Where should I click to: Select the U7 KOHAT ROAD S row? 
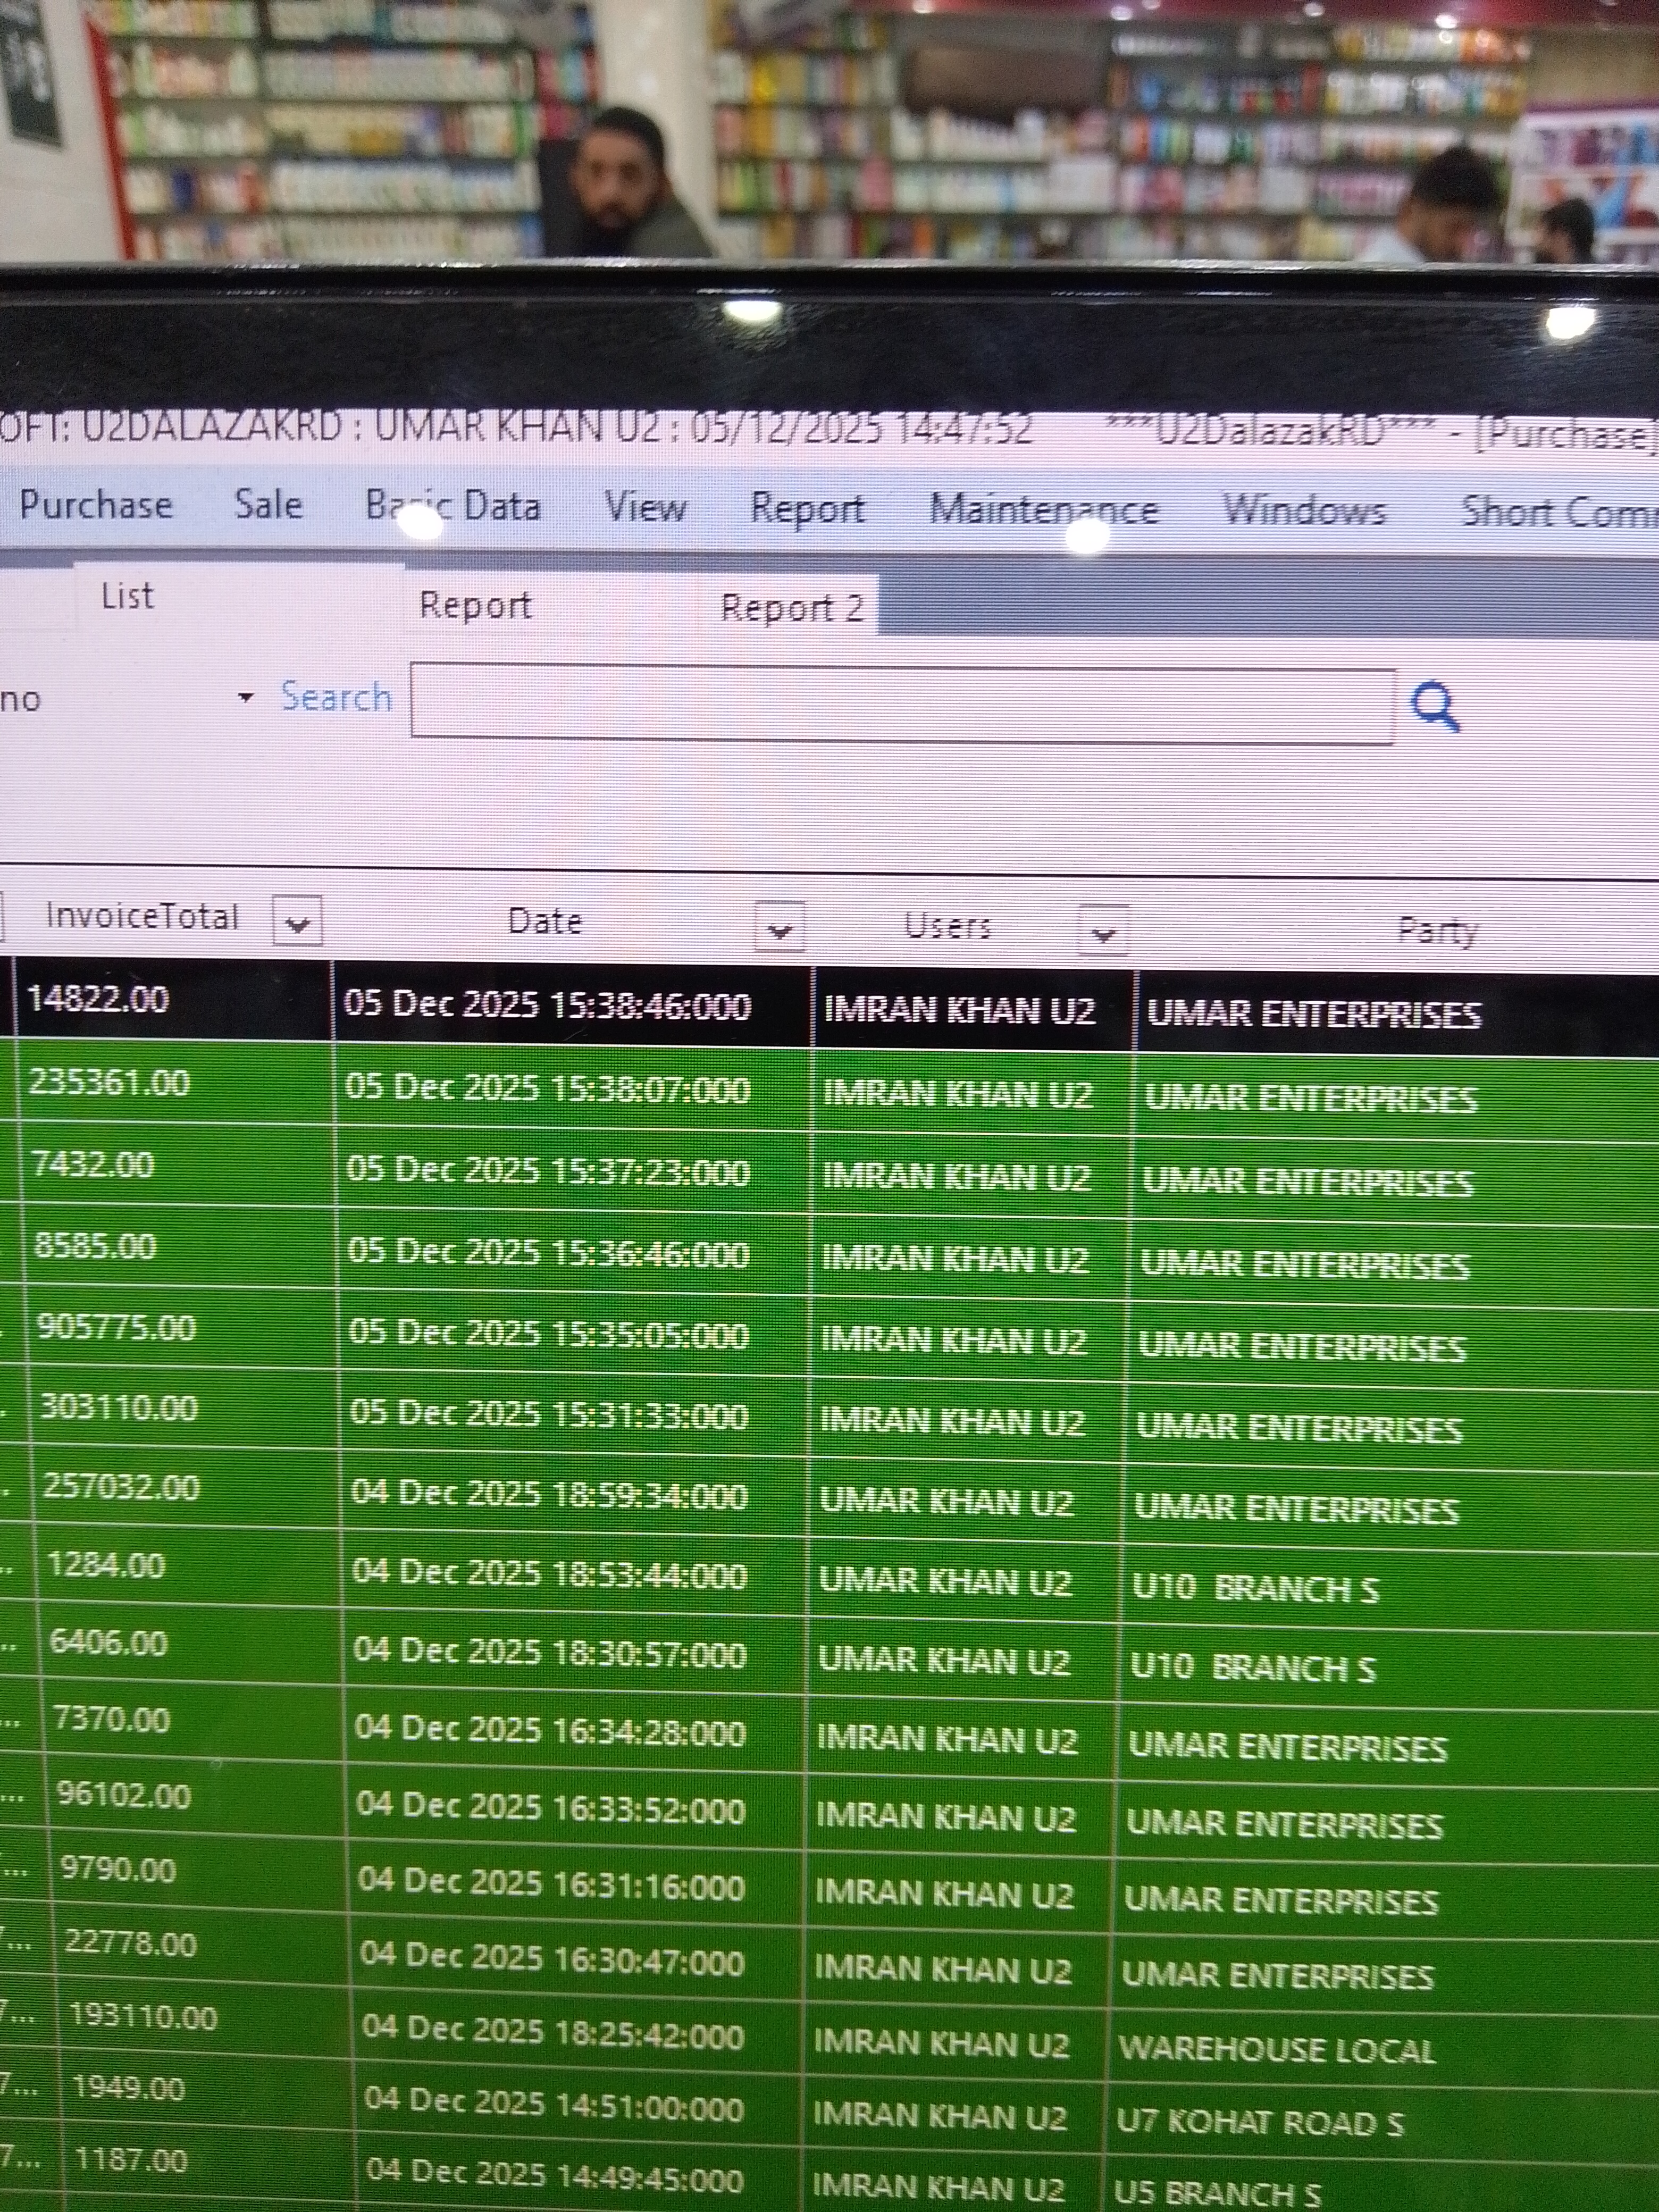[x=1259, y=2122]
